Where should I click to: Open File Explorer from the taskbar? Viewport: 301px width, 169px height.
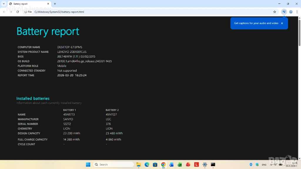tap(138, 165)
